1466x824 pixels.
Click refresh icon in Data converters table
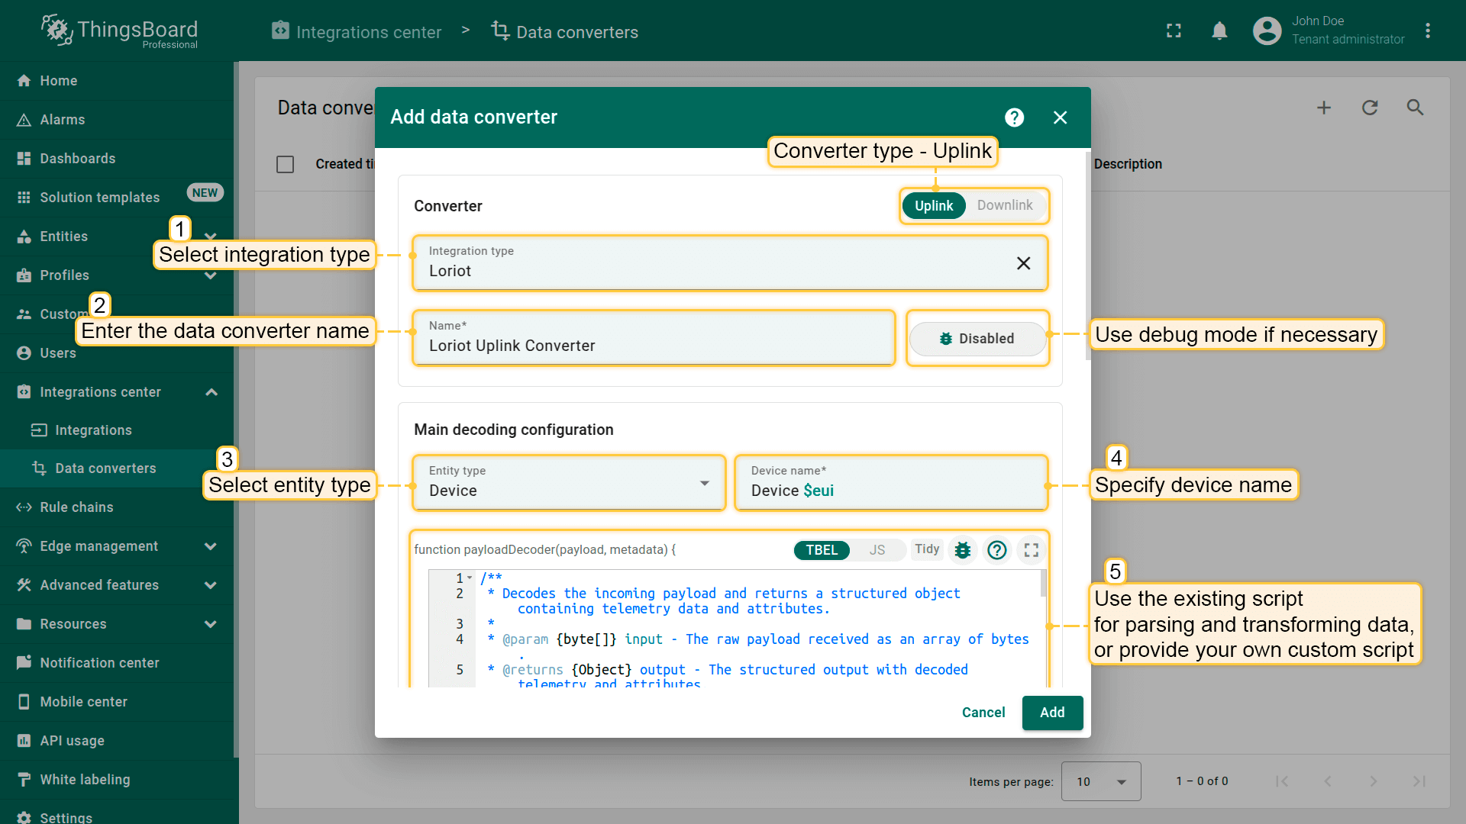tap(1370, 108)
